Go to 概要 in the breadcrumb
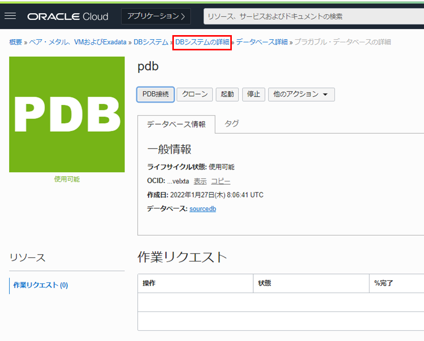The image size is (424, 341). click(x=15, y=42)
